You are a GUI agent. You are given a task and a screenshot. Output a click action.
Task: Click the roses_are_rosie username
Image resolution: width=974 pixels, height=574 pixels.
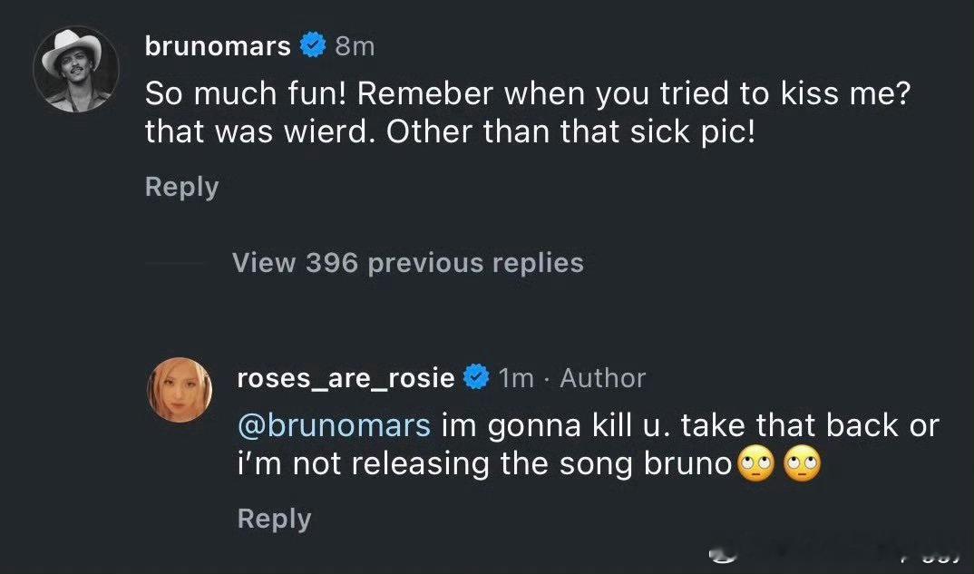346,378
